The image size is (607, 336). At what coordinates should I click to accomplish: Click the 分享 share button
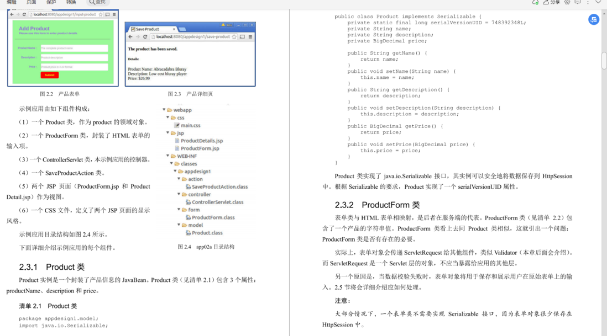point(552,2)
